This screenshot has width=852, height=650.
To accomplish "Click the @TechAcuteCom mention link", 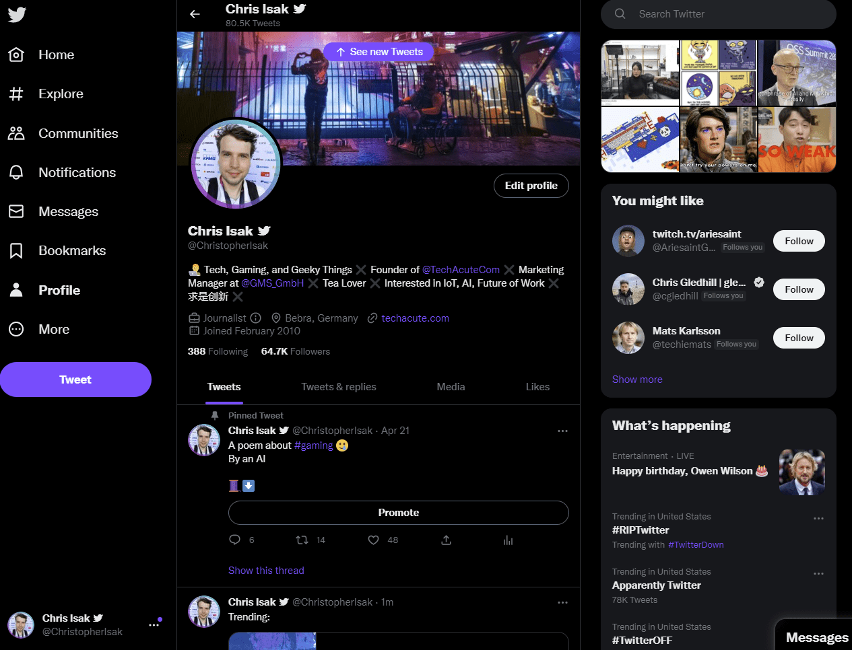I will [x=461, y=270].
